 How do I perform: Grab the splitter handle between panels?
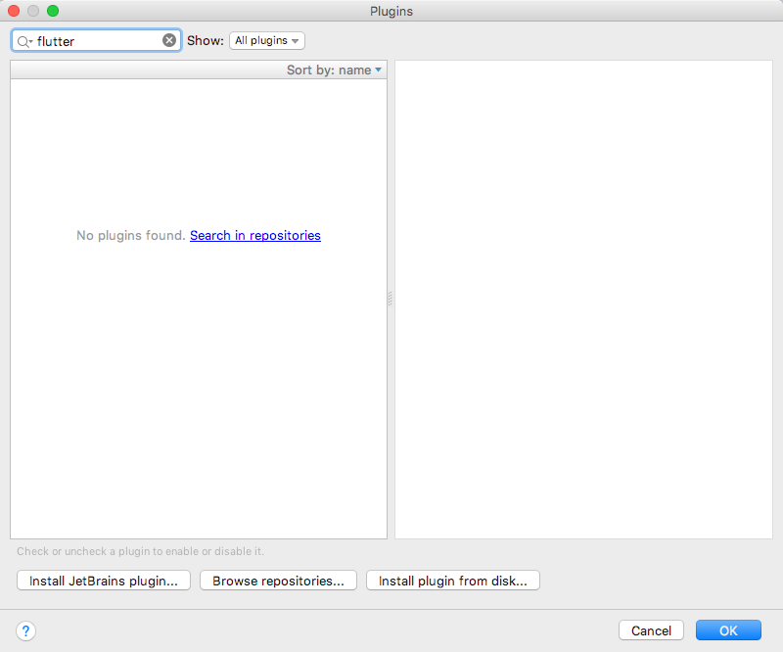coord(390,299)
